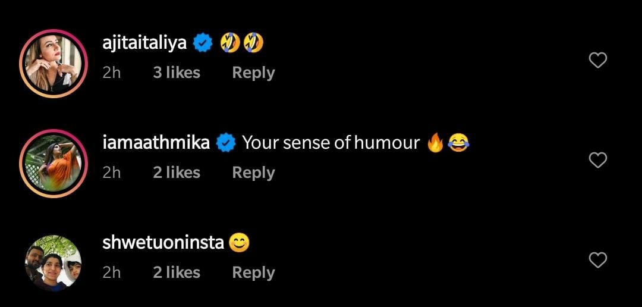The width and height of the screenshot is (642, 307).
Task: Open the ajitaitaliya username link
Action: pyautogui.click(x=144, y=43)
